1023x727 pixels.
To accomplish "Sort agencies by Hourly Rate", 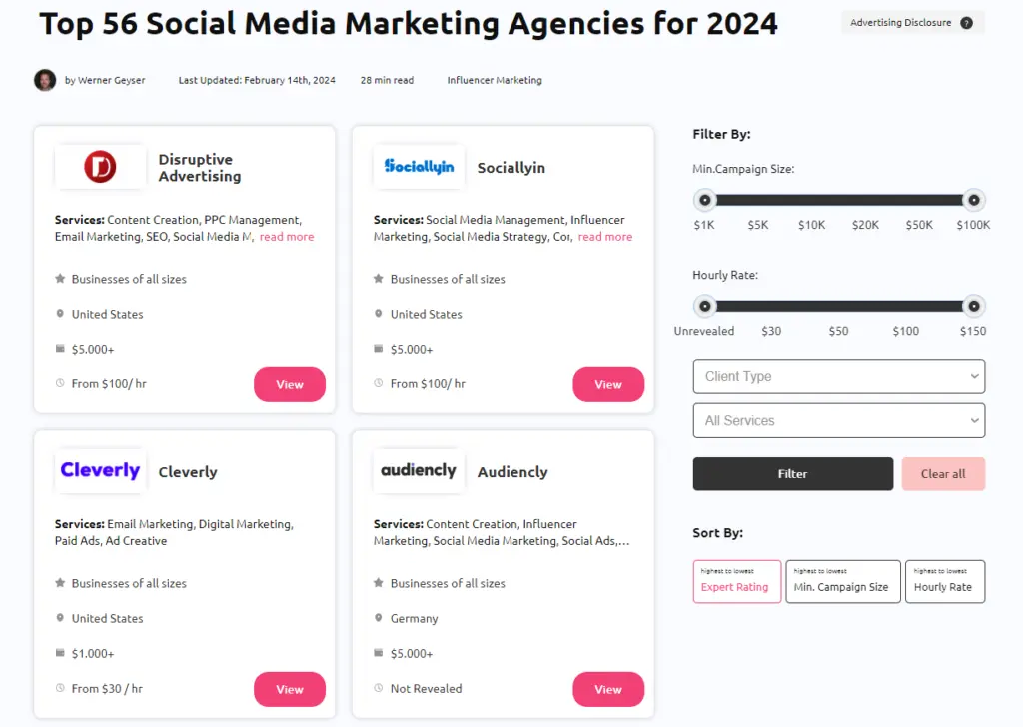I will pyautogui.click(x=943, y=581).
